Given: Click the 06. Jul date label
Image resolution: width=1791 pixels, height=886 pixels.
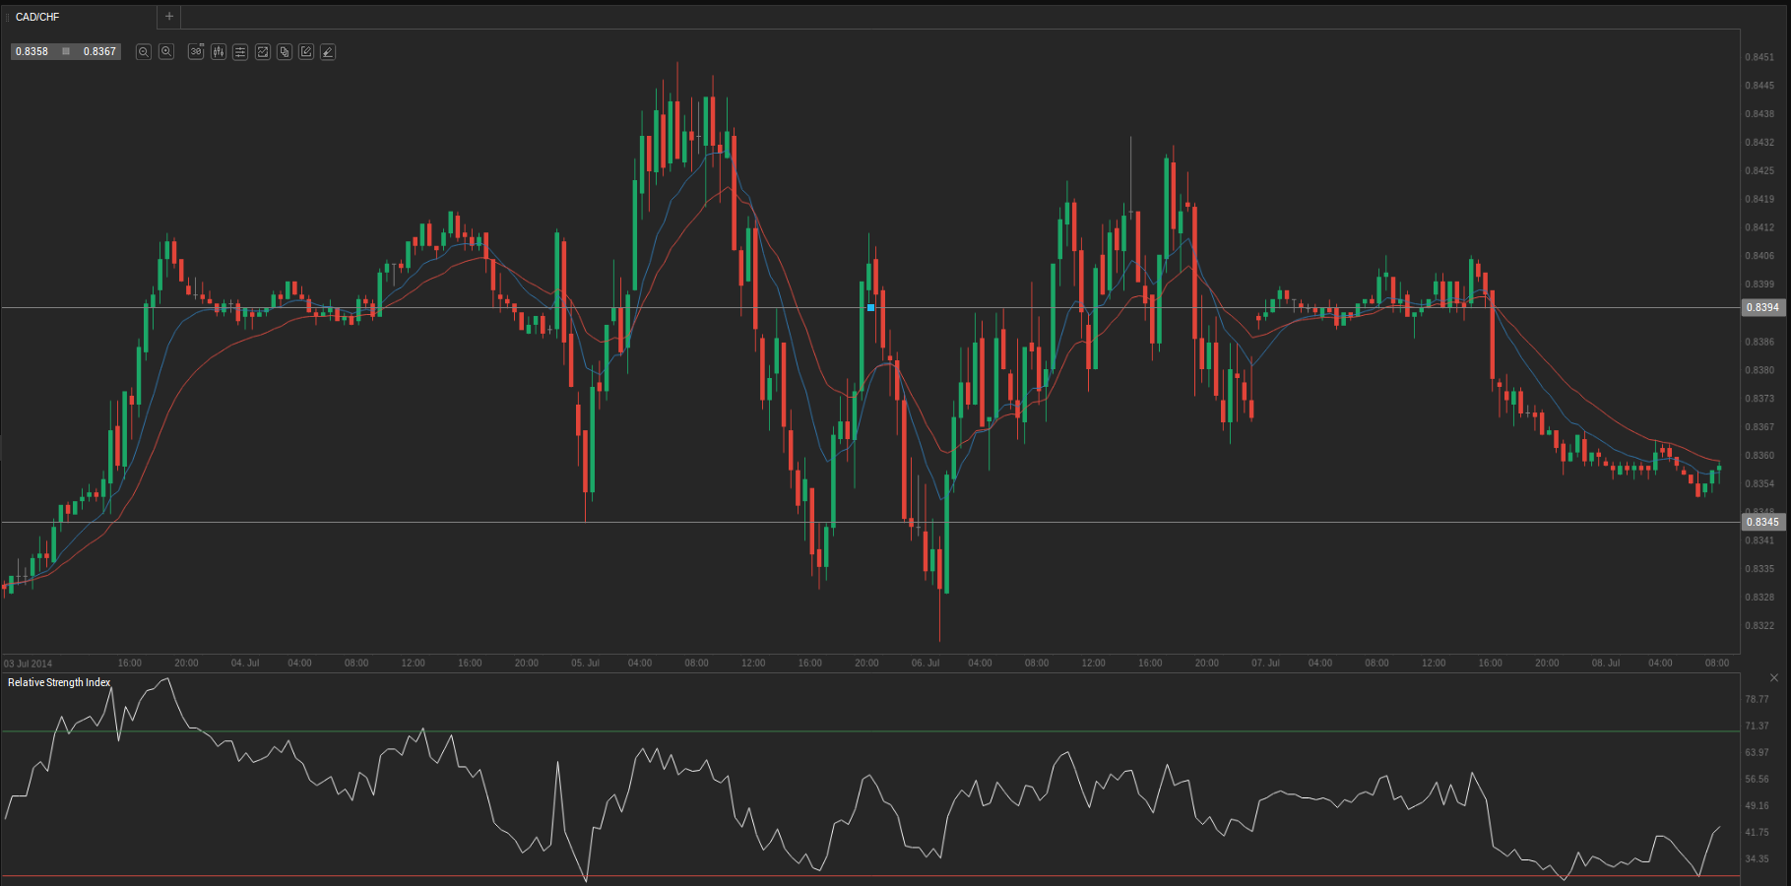Looking at the screenshot, I should click(926, 664).
